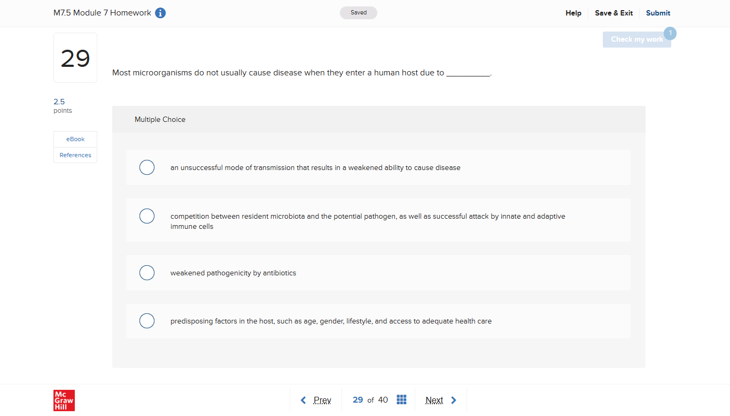The width and height of the screenshot is (730, 416).
Task: Click the Check my work button
Action: pos(636,39)
